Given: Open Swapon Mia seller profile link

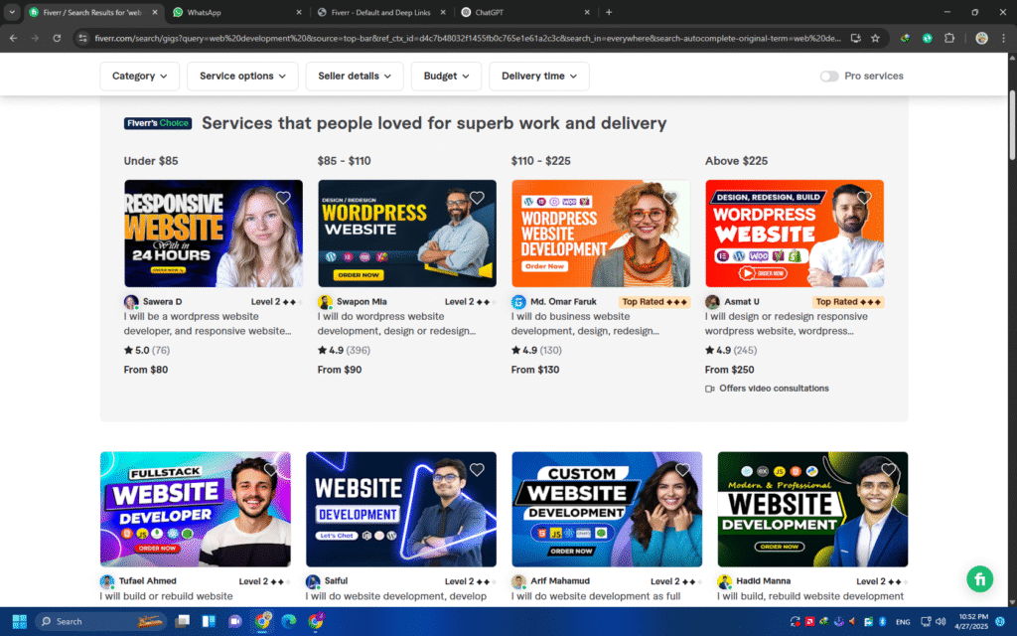Looking at the screenshot, I should coord(362,302).
